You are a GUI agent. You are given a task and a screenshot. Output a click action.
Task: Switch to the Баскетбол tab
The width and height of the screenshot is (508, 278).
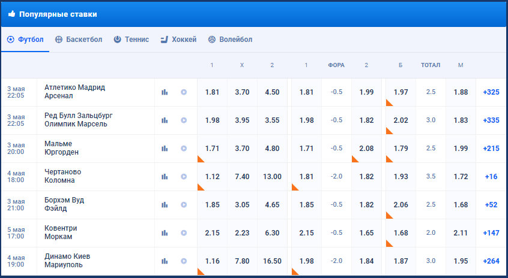pos(79,40)
